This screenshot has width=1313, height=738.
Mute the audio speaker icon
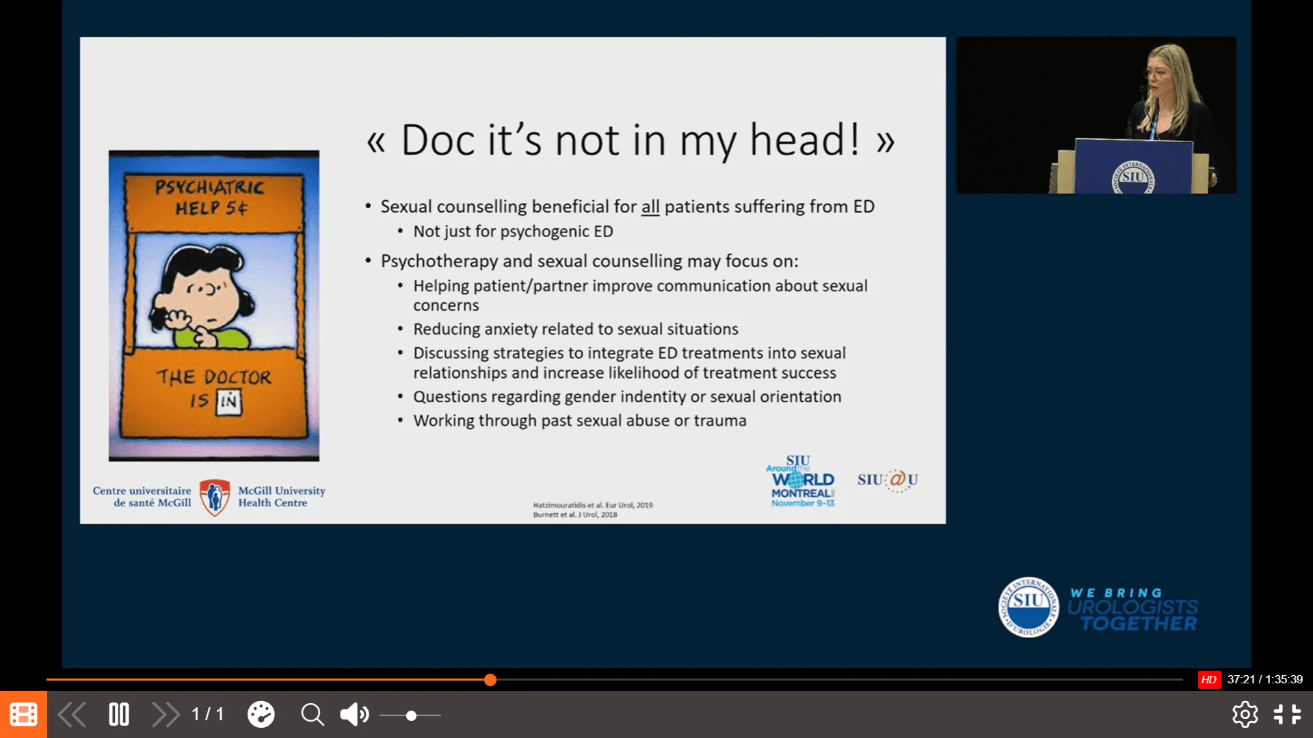coord(354,715)
